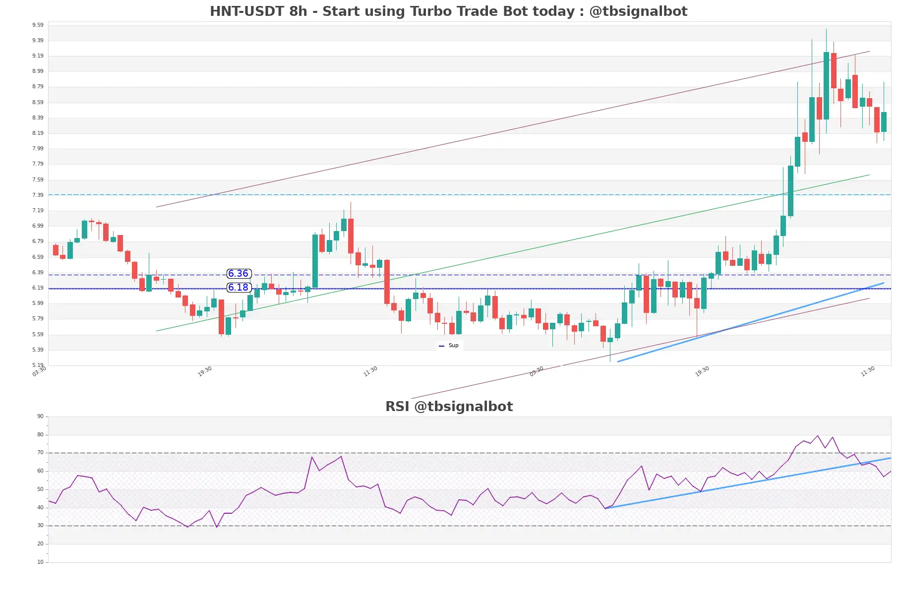Image resolution: width=898 pixels, height=599 pixels.
Task: Click the 8.79 price axis label
Action: [38, 86]
